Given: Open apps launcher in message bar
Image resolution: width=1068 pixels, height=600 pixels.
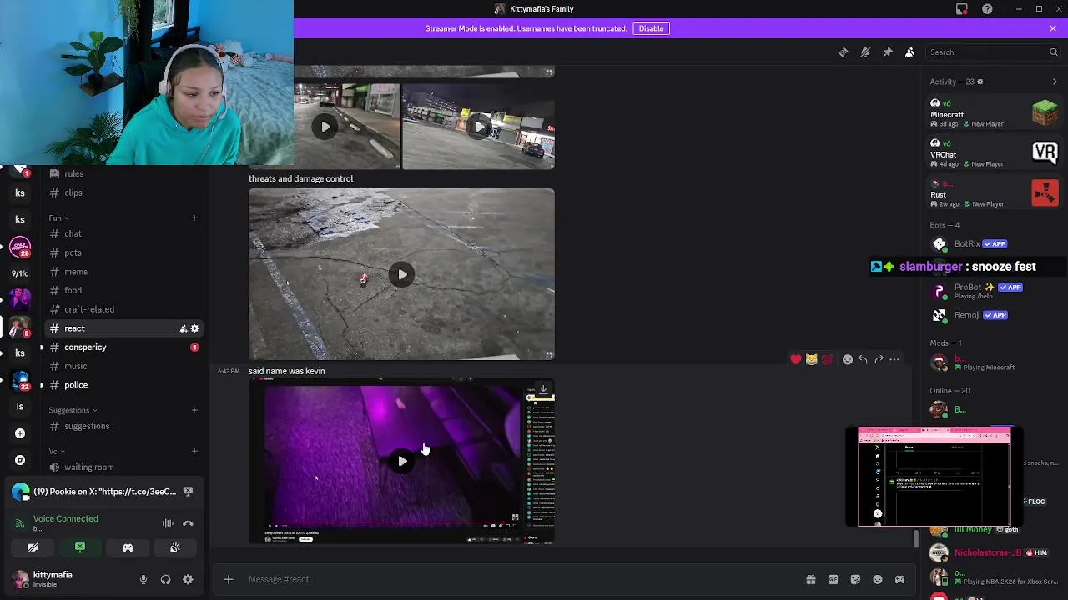Looking at the screenshot, I should pos(899,579).
